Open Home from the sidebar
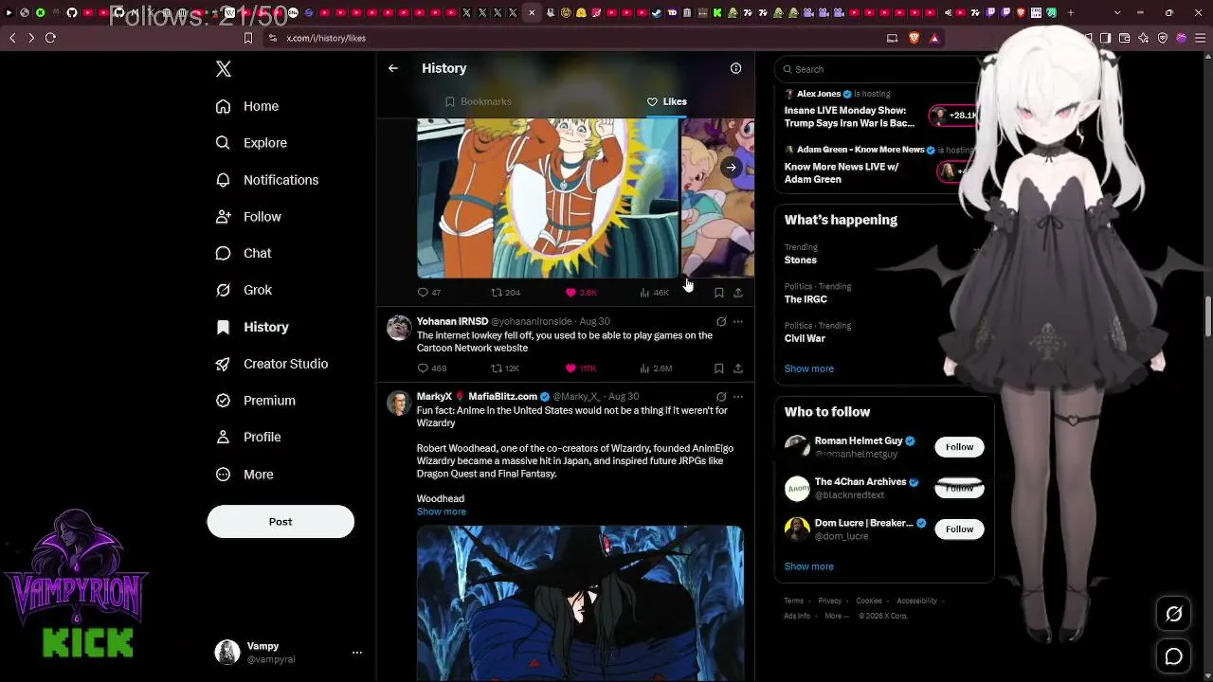This screenshot has width=1213, height=682. [246, 106]
